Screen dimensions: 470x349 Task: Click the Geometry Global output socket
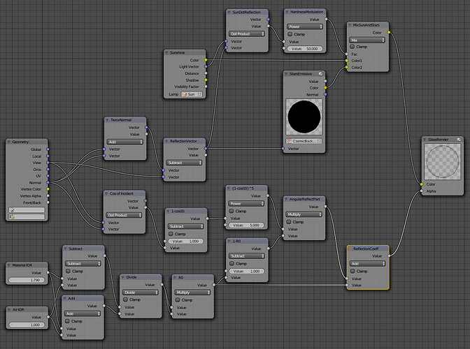click(x=48, y=149)
